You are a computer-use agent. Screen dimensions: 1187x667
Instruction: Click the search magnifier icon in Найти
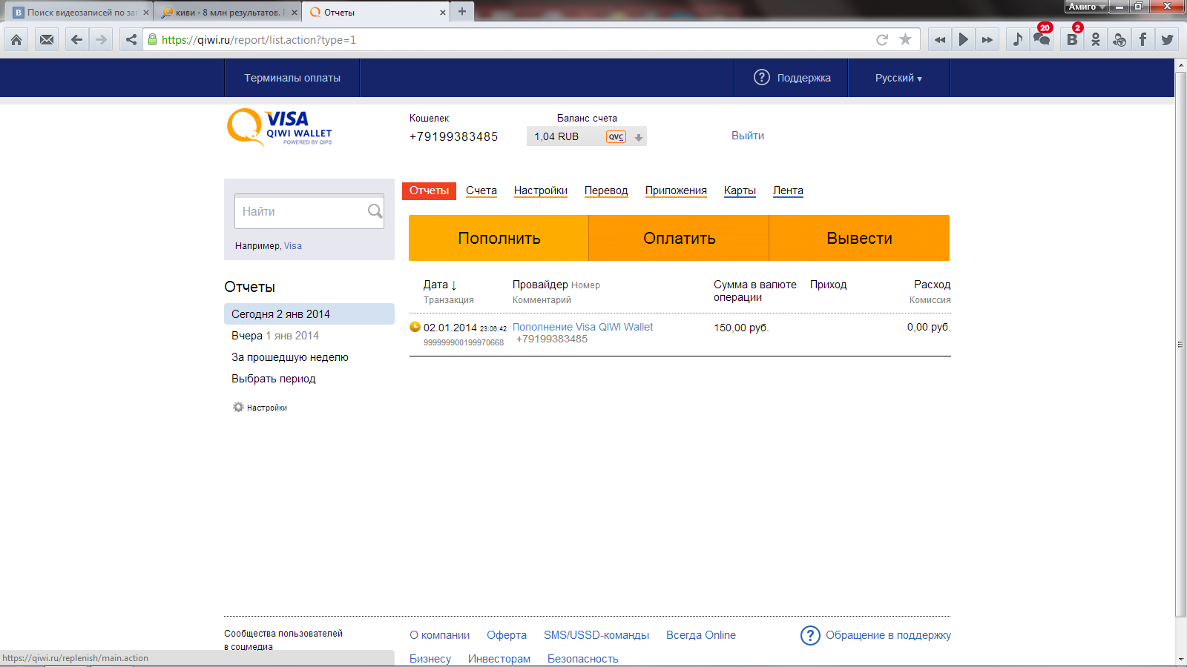click(x=375, y=211)
